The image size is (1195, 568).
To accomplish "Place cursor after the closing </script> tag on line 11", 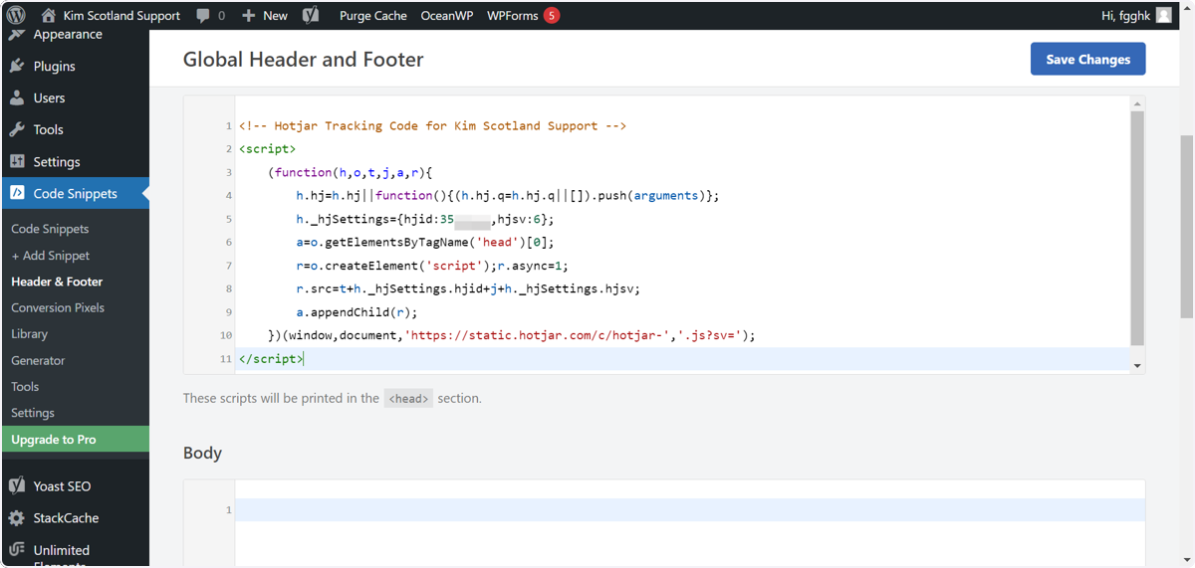I will pos(305,358).
